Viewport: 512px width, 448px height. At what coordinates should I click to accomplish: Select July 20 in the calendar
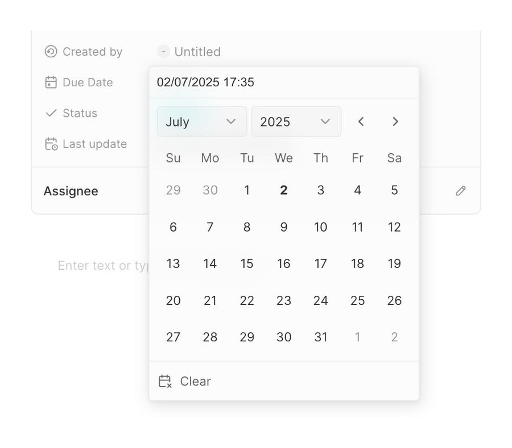point(173,300)
